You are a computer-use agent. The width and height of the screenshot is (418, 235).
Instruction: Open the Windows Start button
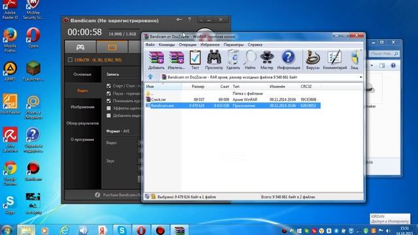7,230
